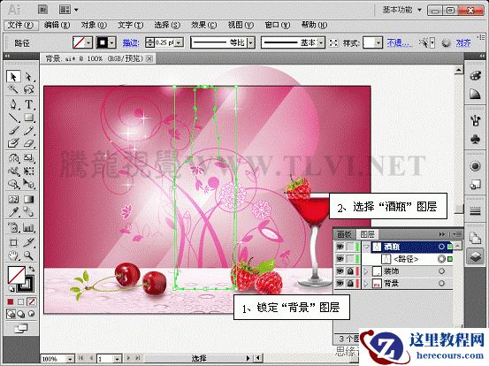
Task: Open the fill color dropdown in control bar
Action: (88, 42)
